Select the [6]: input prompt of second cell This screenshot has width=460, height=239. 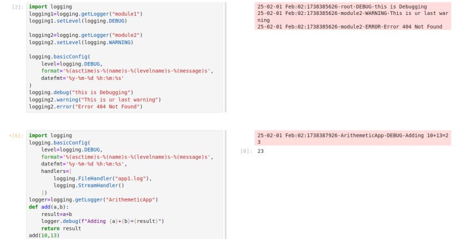click(17, 136)
